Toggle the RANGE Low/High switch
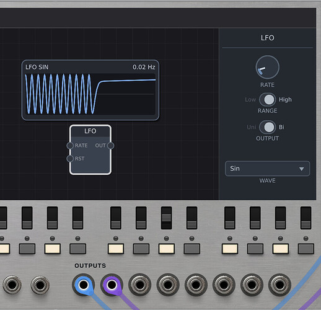This screenshot has height=310, width=321. 267,100
